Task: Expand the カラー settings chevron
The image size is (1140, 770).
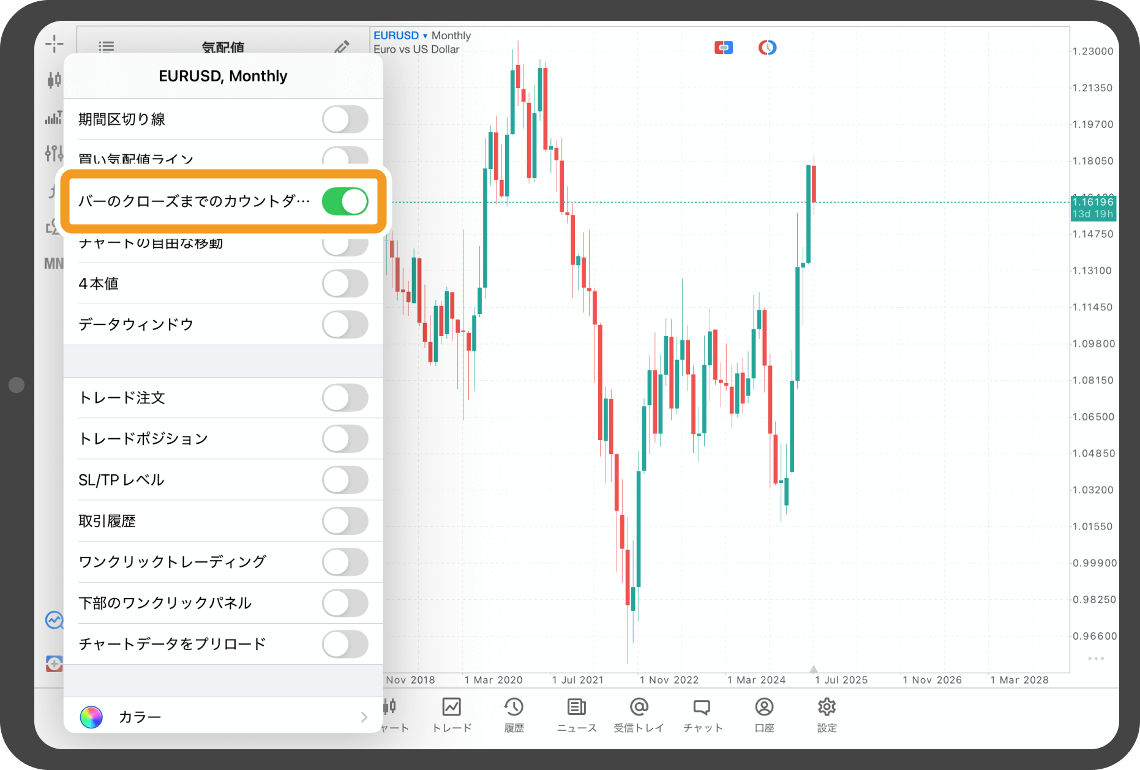Action: [x=364, y=717]
